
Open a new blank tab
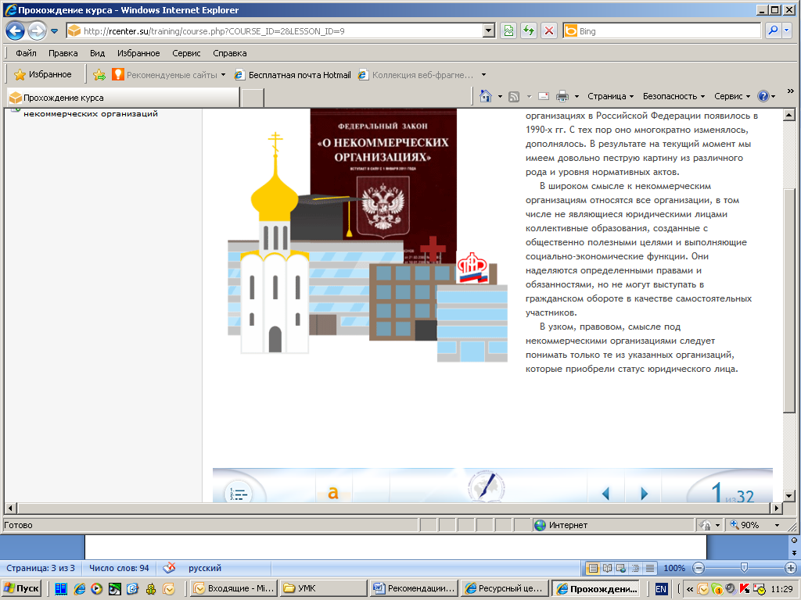click(x=253, y=98)
